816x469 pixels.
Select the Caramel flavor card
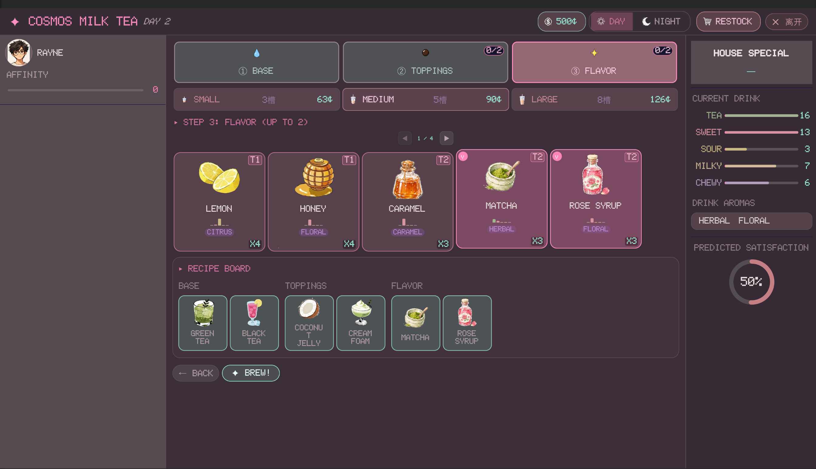tap(407, 202)
